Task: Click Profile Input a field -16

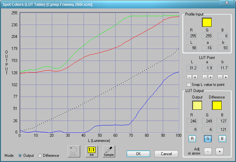Action: pyautogui.click(x=207, y=48)
